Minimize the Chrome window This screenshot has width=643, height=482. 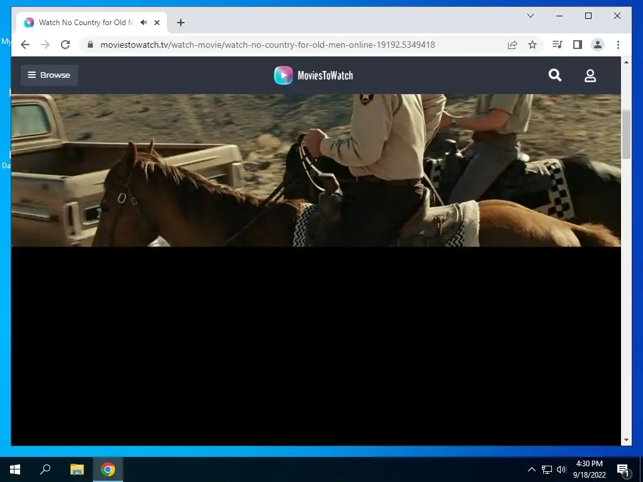(559, 16)
